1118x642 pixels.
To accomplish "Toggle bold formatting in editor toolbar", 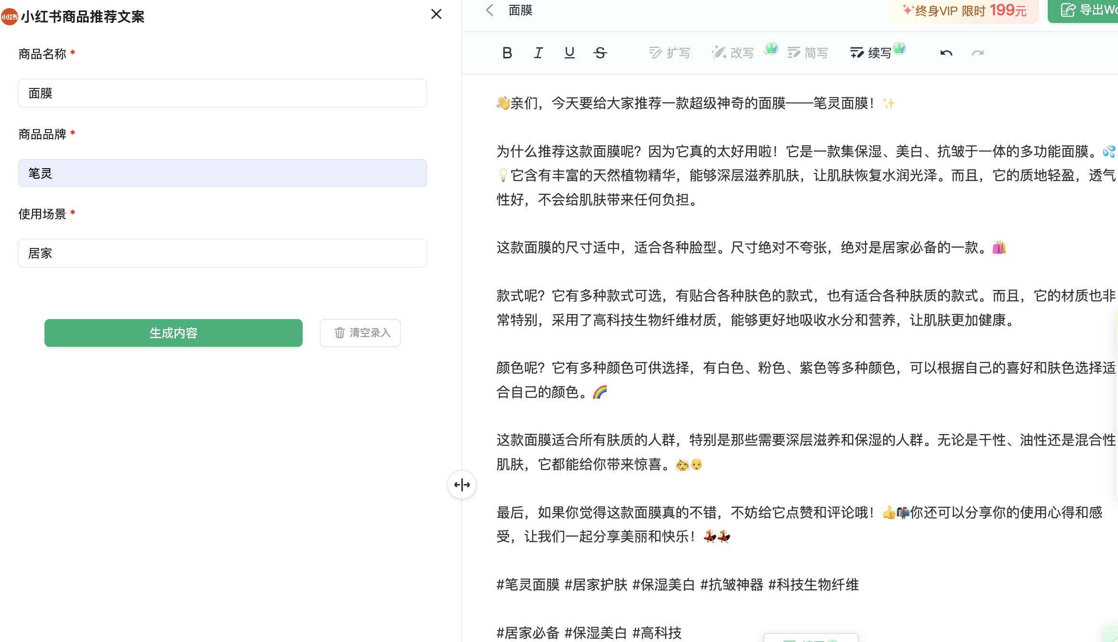I will [507, 53].
